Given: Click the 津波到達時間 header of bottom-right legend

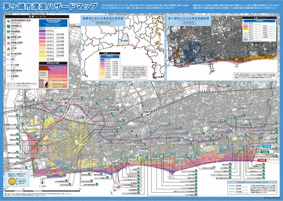Looking at the screenshot, I should pyautogui.click(x=252, y=182).
